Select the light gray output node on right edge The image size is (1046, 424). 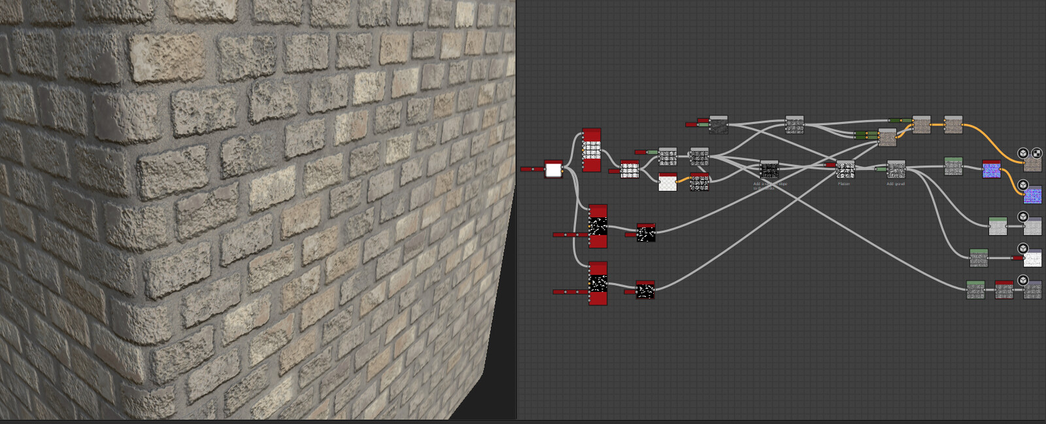(x=1032, y=226)
